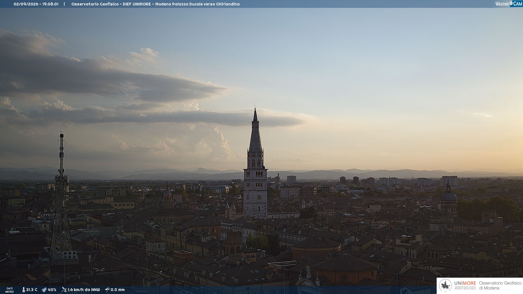Click the Osservatorio Geofisico di Modena text

(x=500, y=286)
